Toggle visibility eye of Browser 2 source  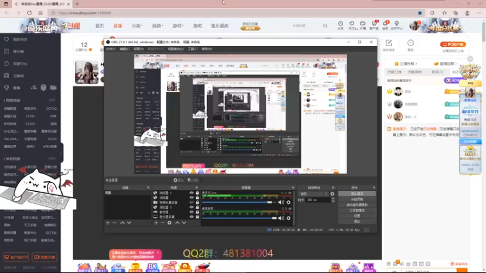tap(191, 193)
